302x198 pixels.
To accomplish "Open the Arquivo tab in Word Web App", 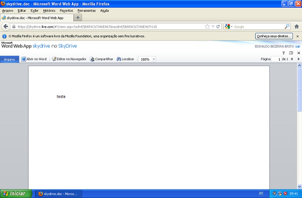I will 9,59.
